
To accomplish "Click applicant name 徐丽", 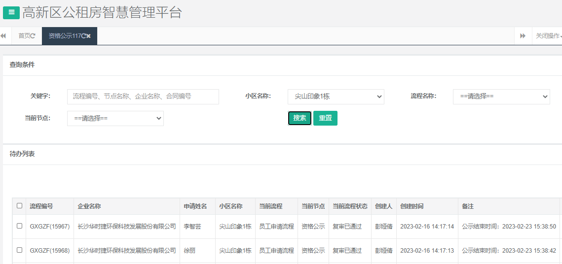I will (x=189, y=250).
